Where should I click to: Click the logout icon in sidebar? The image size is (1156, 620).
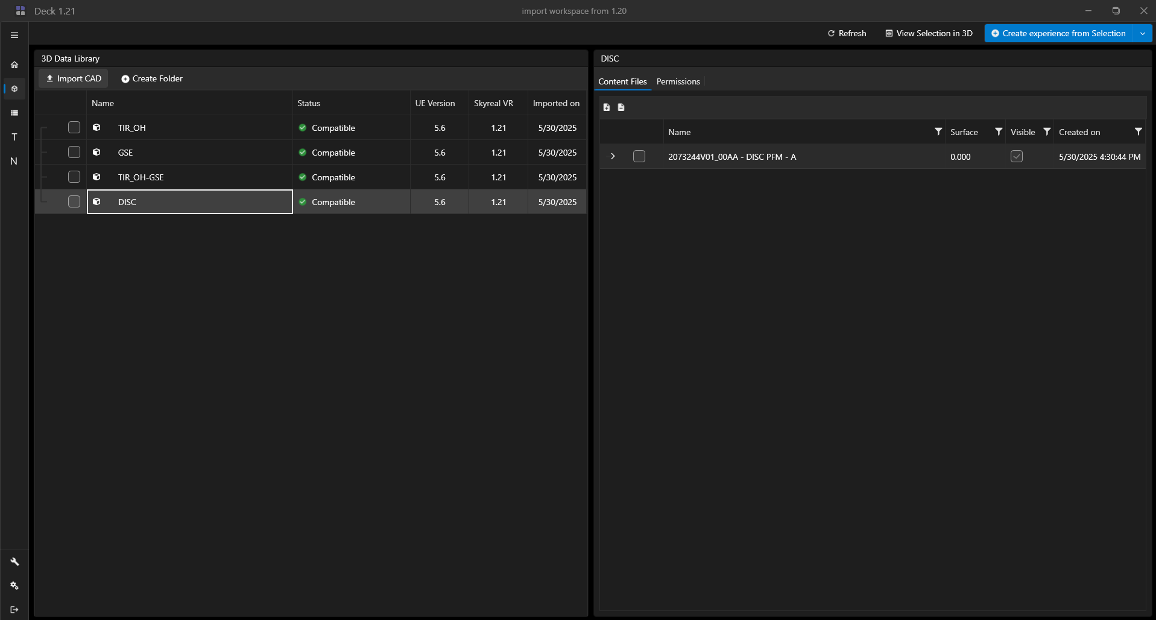pyautogui.click(x=14, y=610)
